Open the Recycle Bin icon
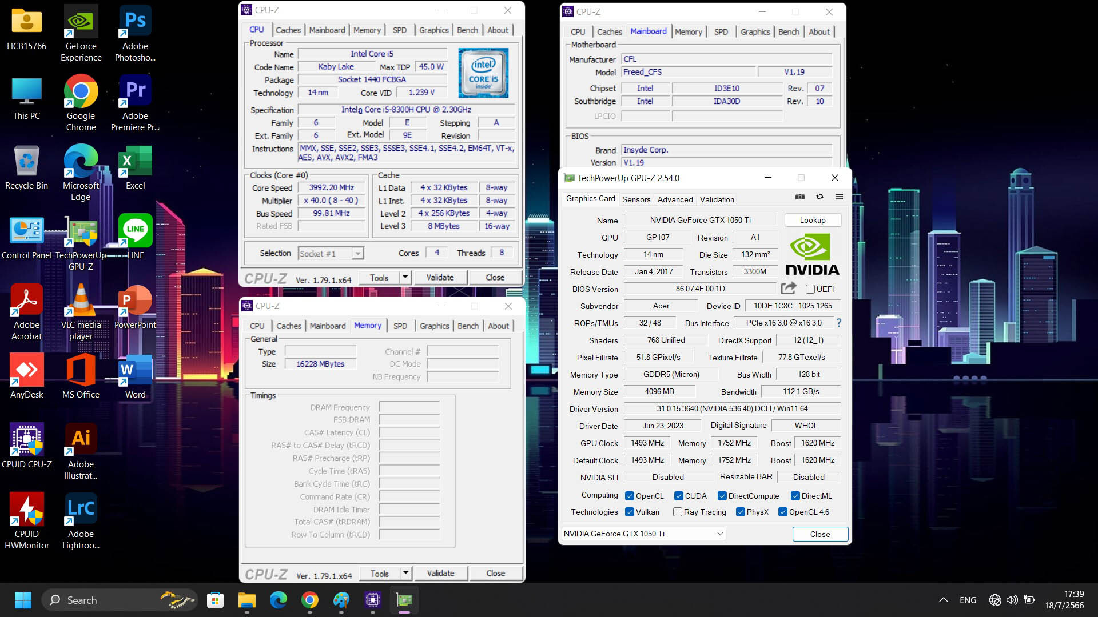Screen dimensions: 1098x617 26,167
